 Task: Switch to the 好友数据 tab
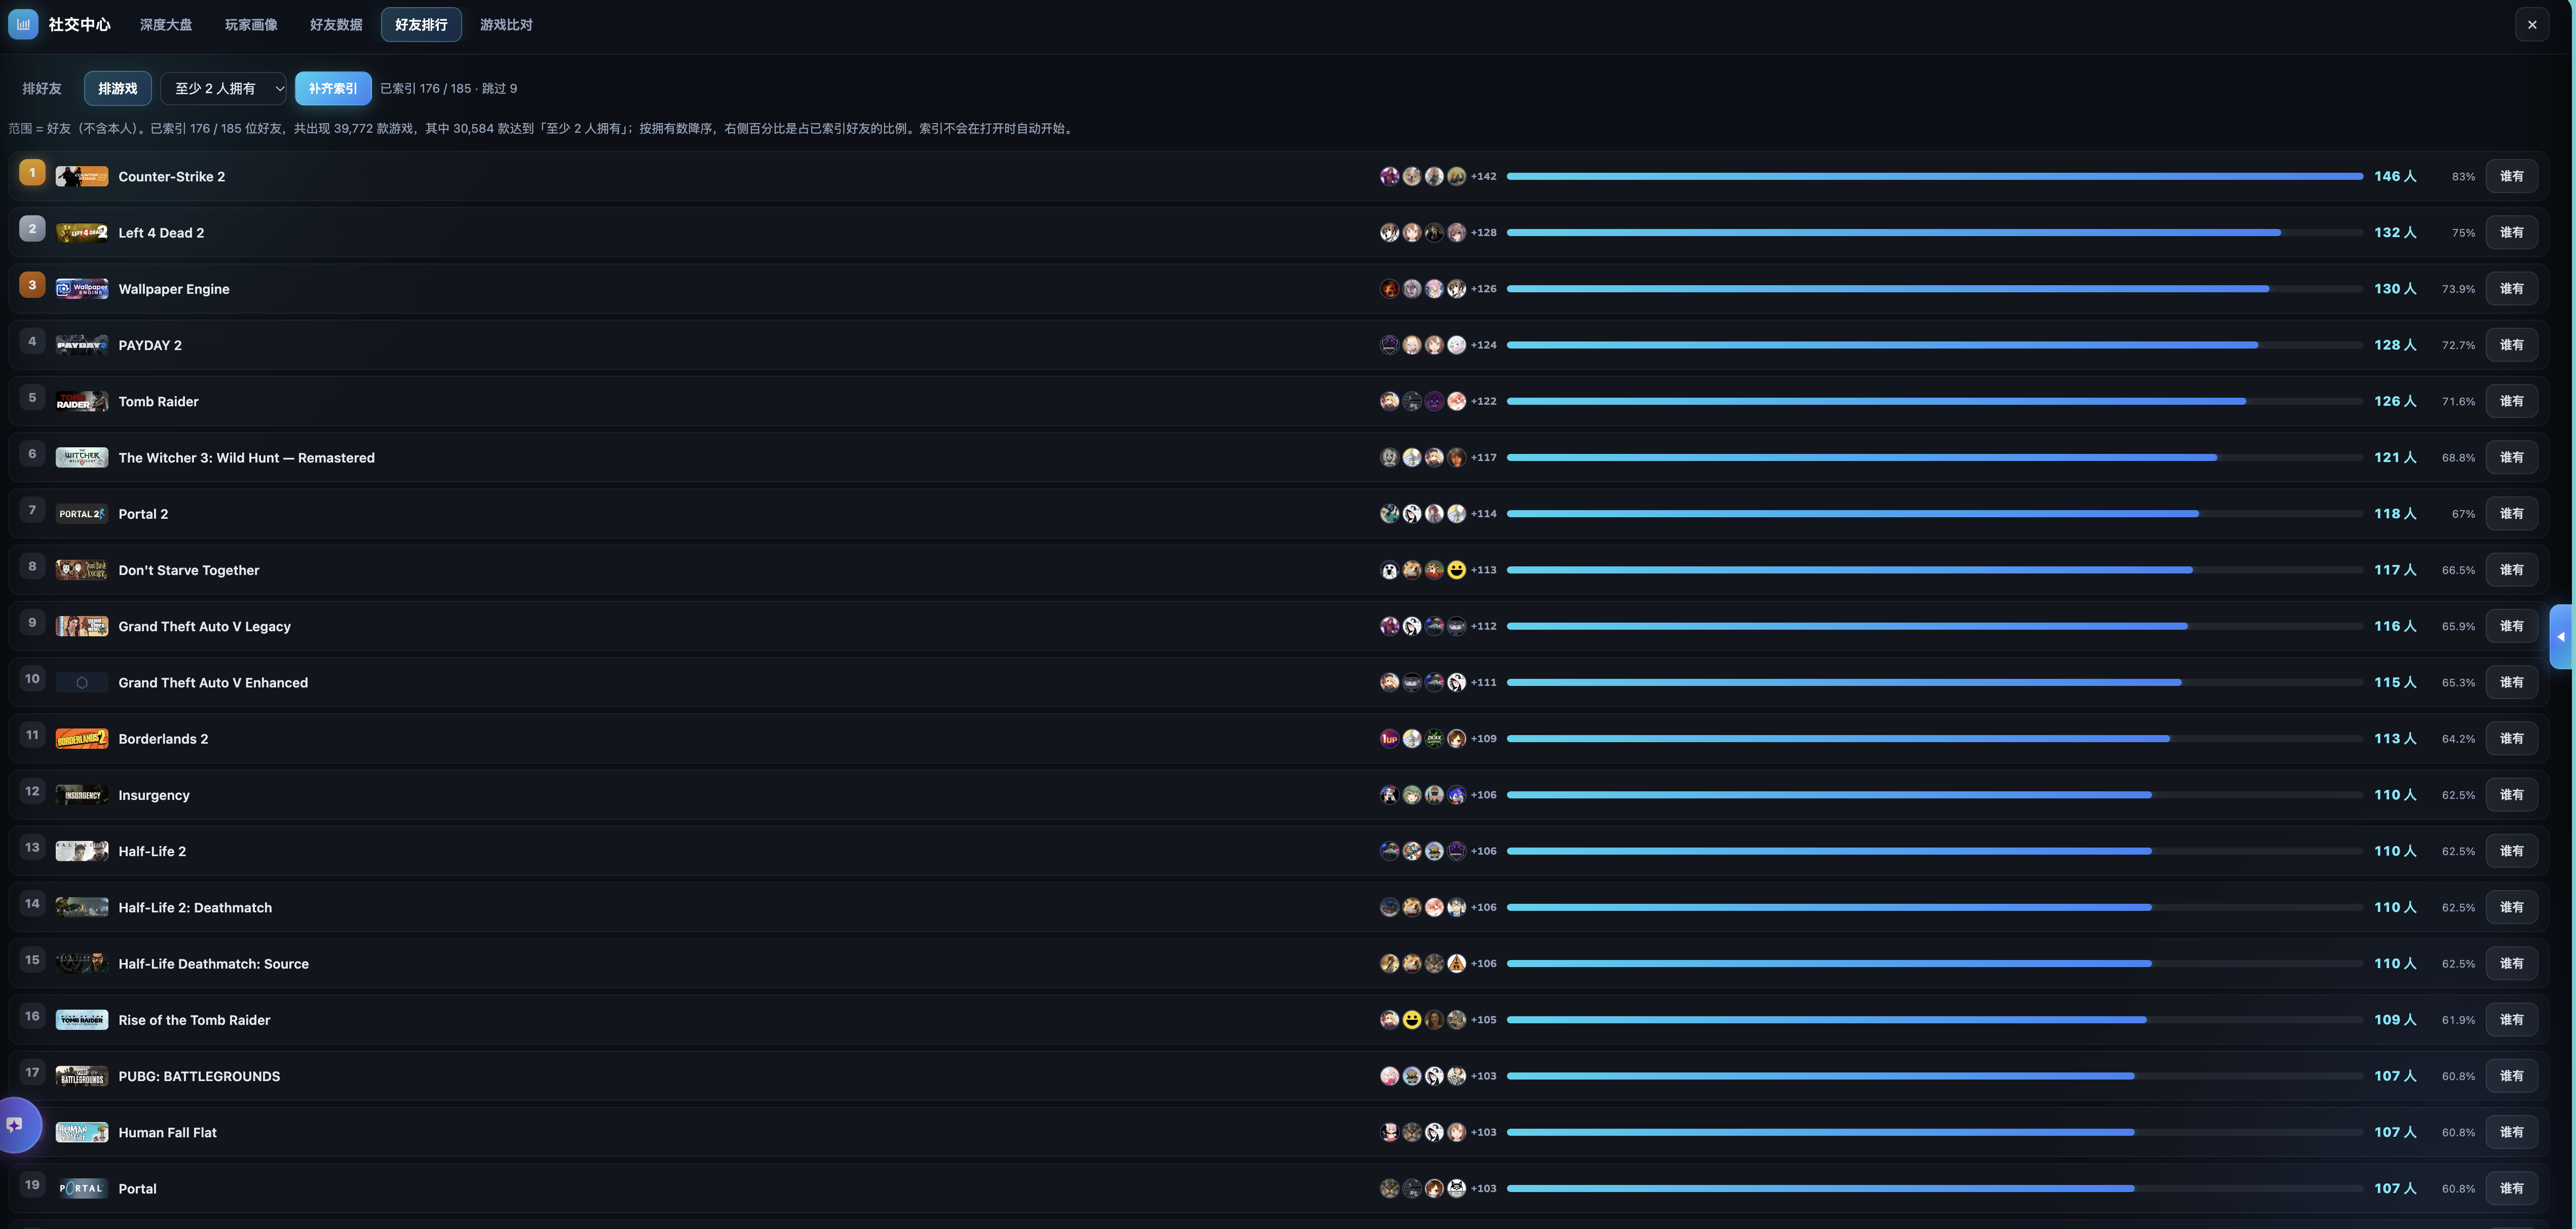point(336,24)
